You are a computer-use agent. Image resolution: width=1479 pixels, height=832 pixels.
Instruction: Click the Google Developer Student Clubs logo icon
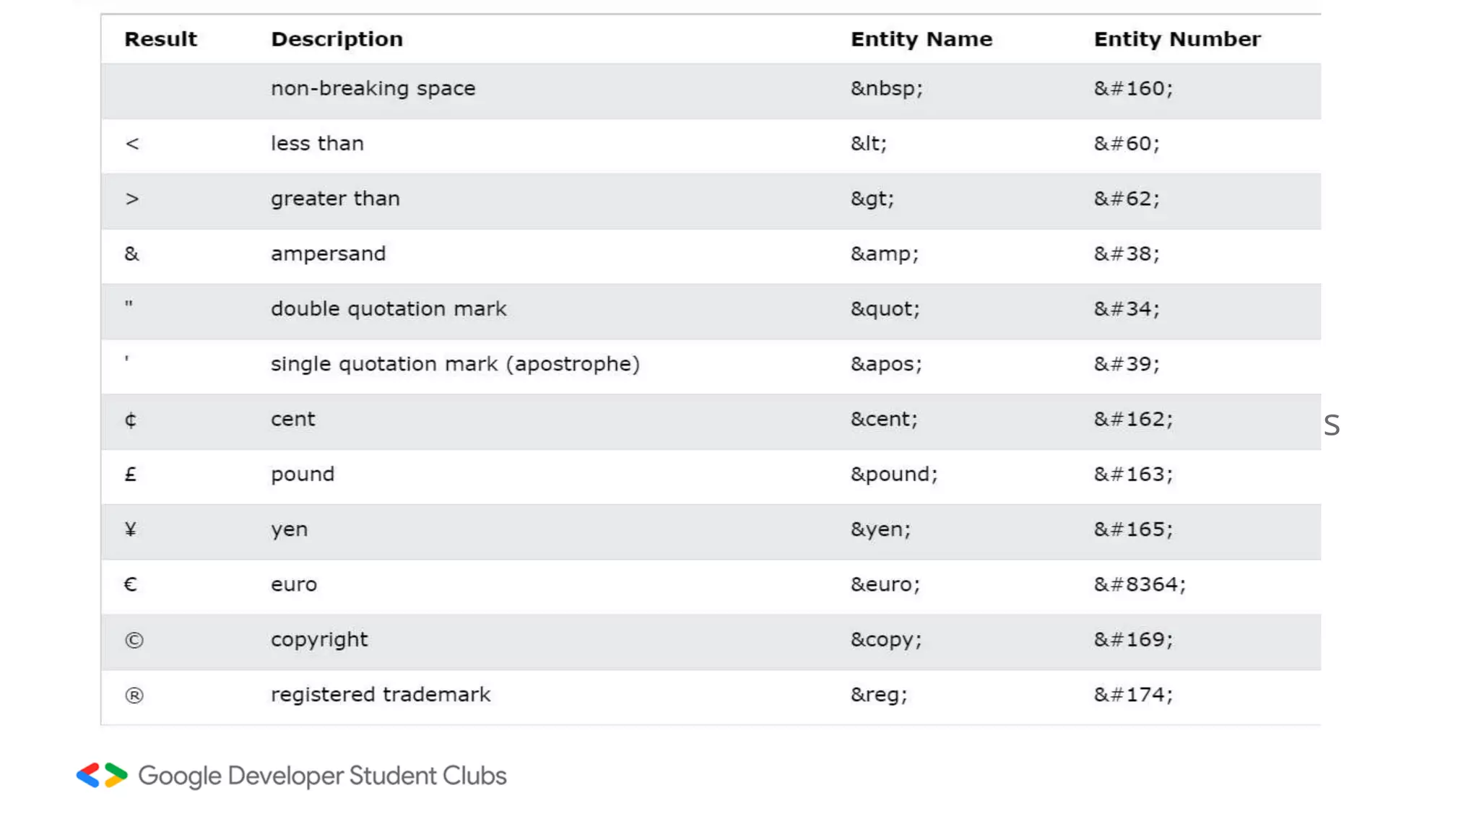click(102, 775)
